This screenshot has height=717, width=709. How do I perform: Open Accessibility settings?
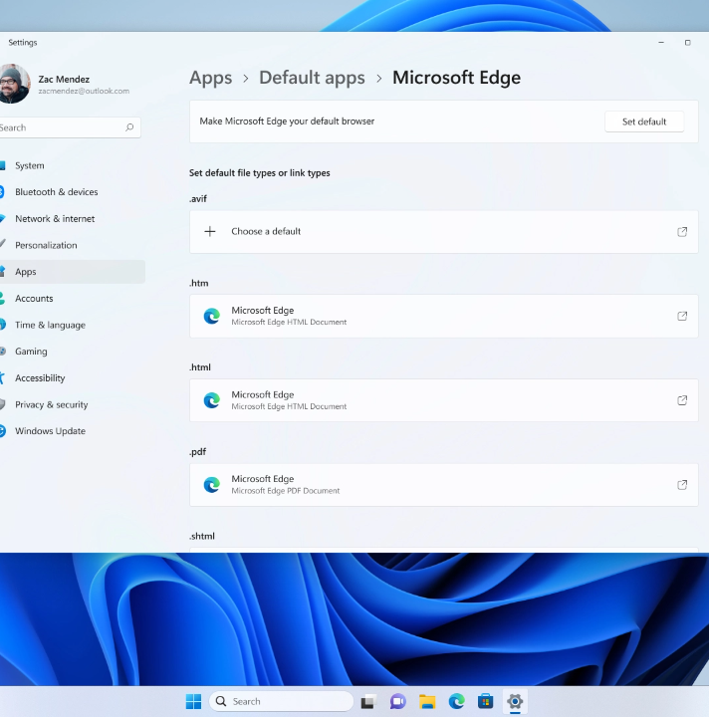71,377
